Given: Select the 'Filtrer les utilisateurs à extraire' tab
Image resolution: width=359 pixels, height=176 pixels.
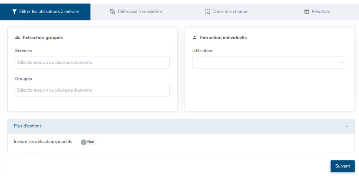Looking at the screenshot, I should [49, 12].
